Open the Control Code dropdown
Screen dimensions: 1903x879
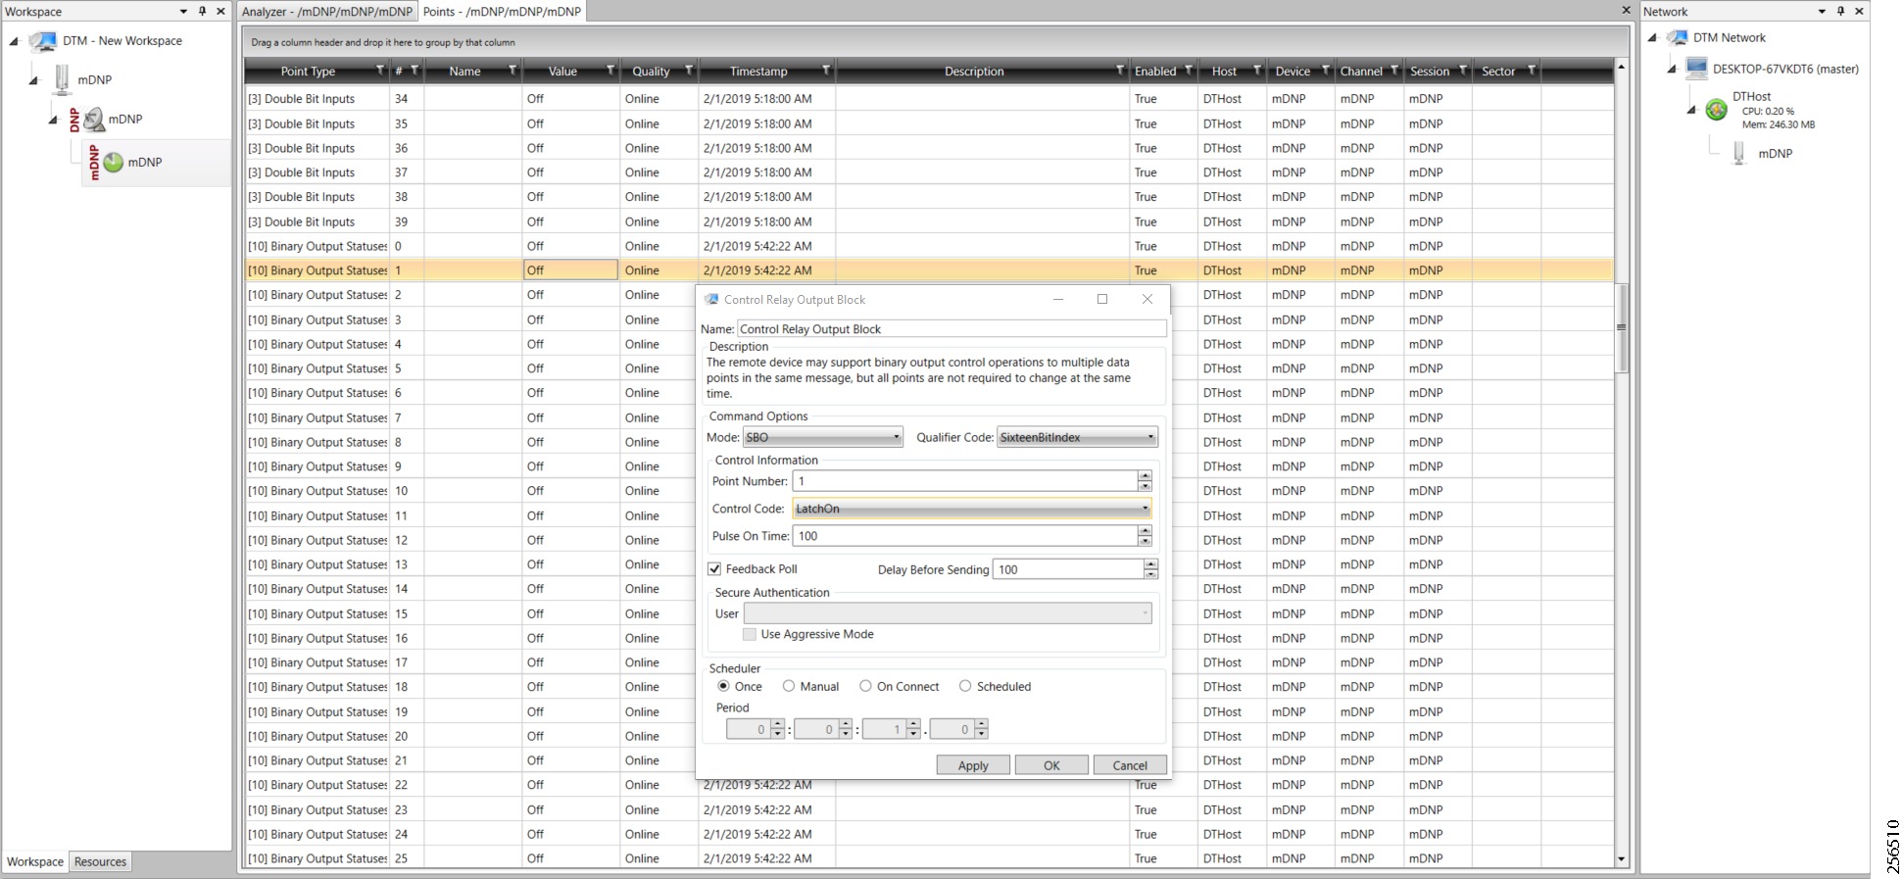click(1145, 509)
